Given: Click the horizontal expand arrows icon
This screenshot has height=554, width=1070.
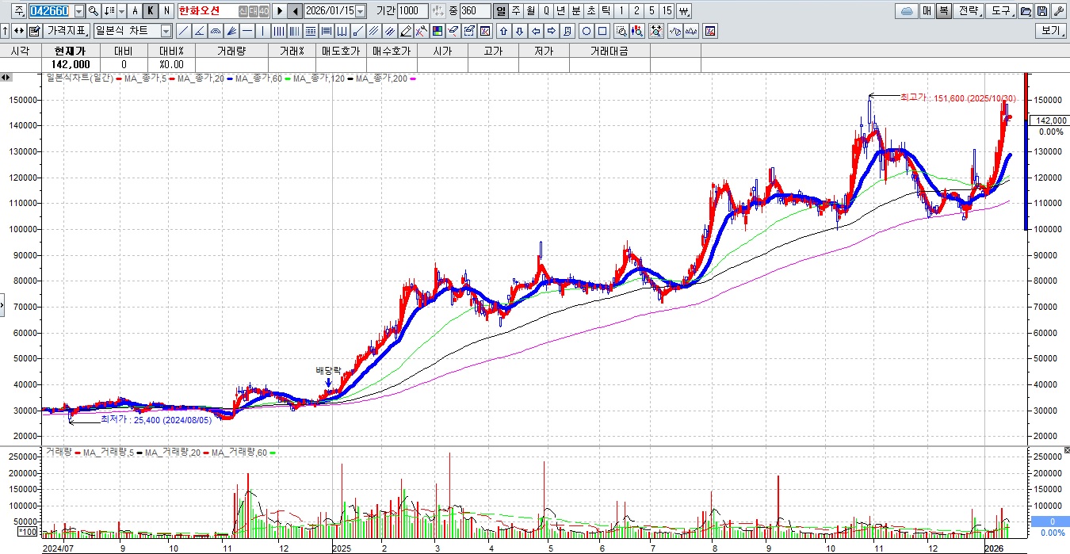Looking at the screenshot, I should point(18,31).
